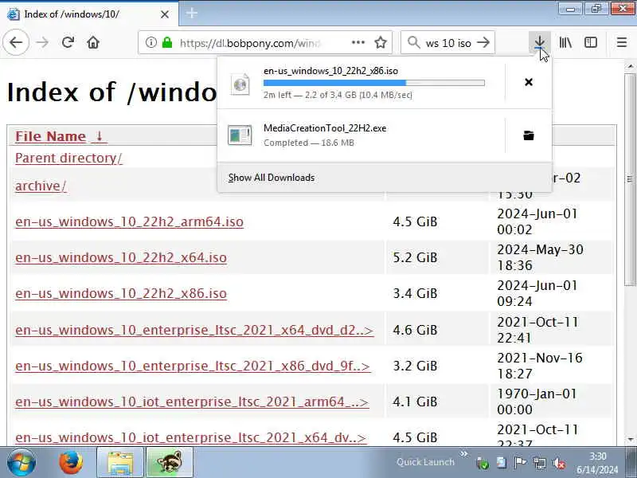
Task: Click en-us_windows_10_22h2_x86.iso link in list
Action: pos(121,293)
